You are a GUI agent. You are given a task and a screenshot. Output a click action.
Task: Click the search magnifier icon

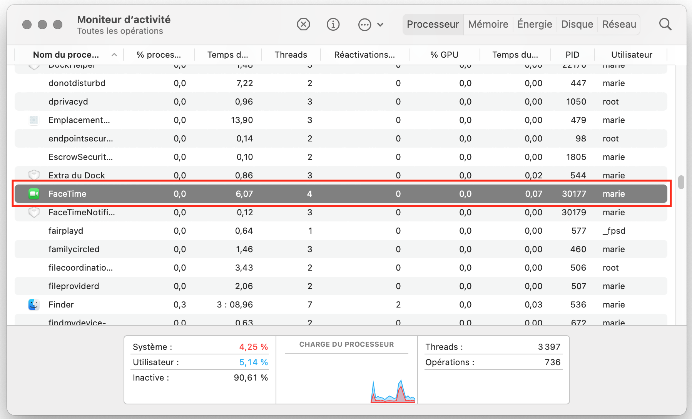pyautogui.click(x=665, y=25)
